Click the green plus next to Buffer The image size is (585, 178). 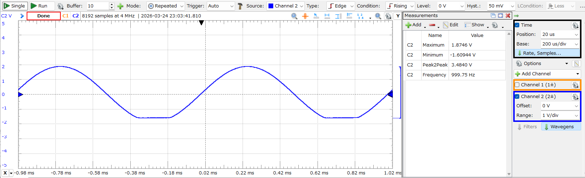tap(120, 6)
